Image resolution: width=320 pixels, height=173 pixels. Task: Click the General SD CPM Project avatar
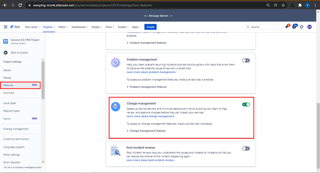6,41
